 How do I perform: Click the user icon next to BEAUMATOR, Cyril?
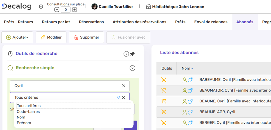point(185,91)
